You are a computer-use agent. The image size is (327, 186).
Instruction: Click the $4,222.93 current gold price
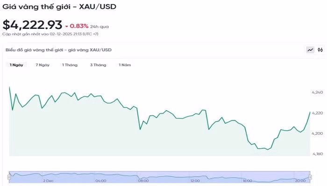pyautogui.click(x=32, y=25)
